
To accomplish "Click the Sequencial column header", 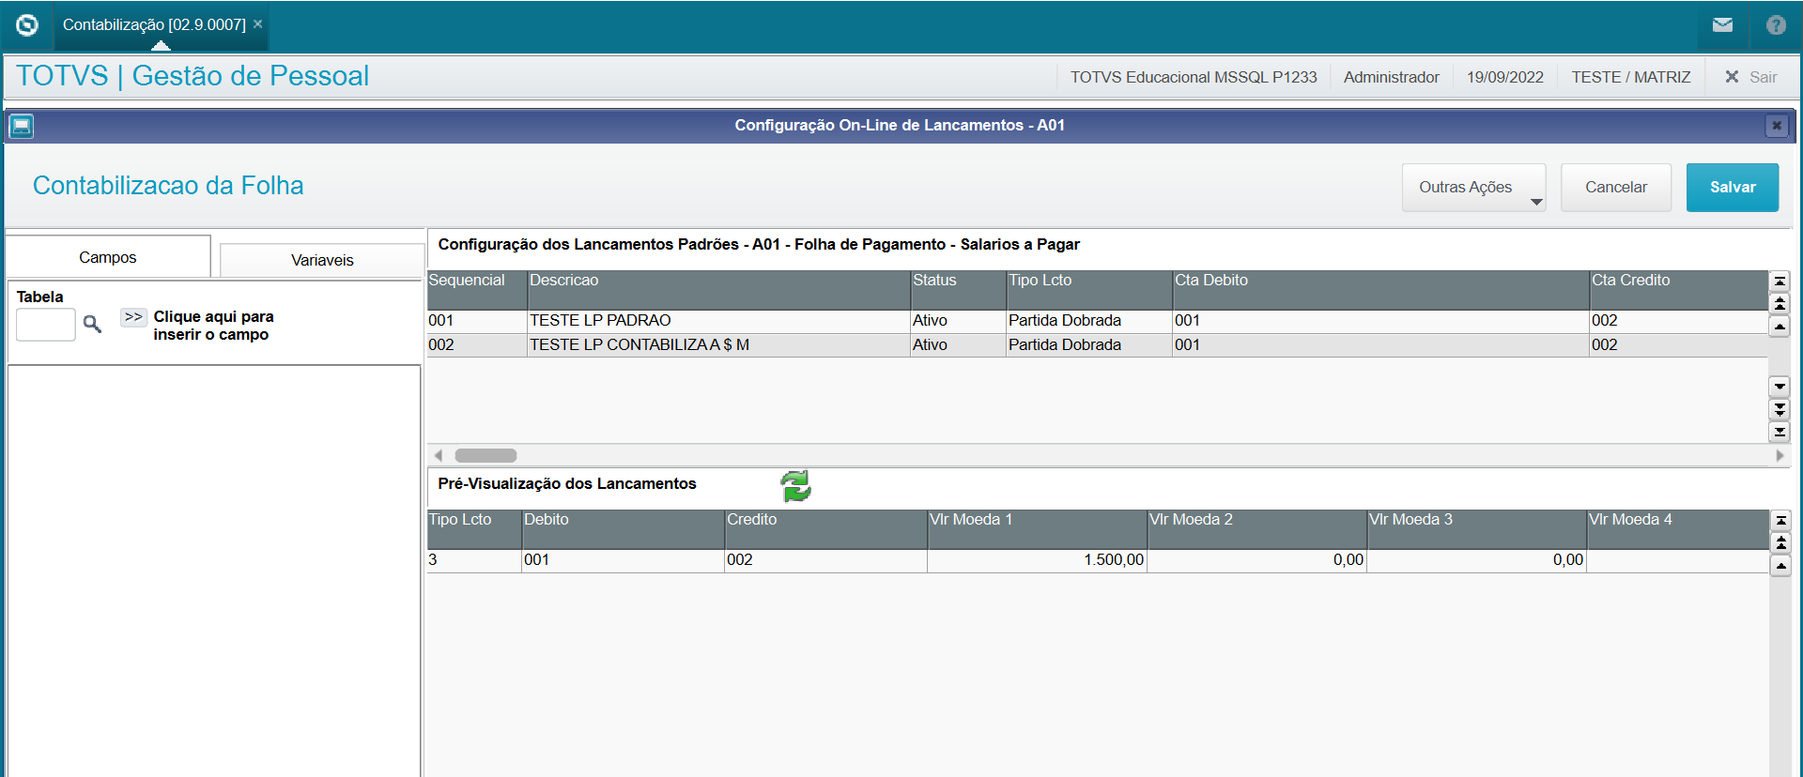I will (477, 290).
